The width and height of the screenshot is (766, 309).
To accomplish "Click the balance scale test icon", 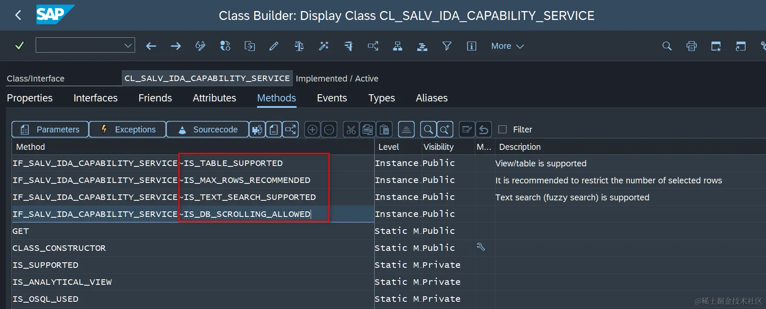I will coord(299,46).
